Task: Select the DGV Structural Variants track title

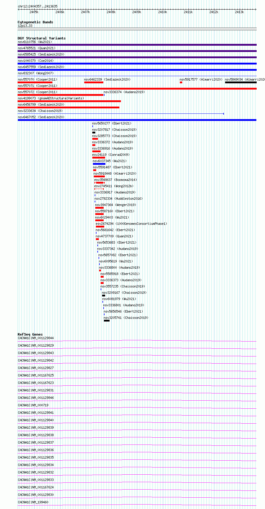Action: (42, 38)
